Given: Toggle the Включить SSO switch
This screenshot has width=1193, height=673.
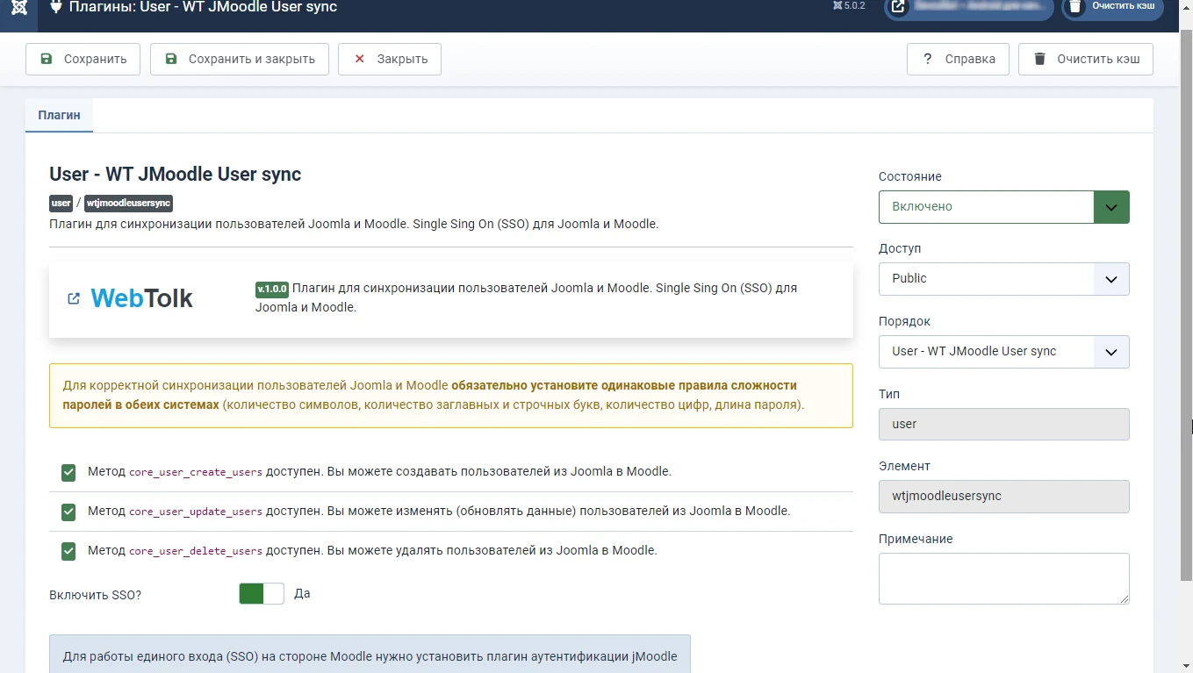Looking at the screenshot, I should (x=262, y=594).
